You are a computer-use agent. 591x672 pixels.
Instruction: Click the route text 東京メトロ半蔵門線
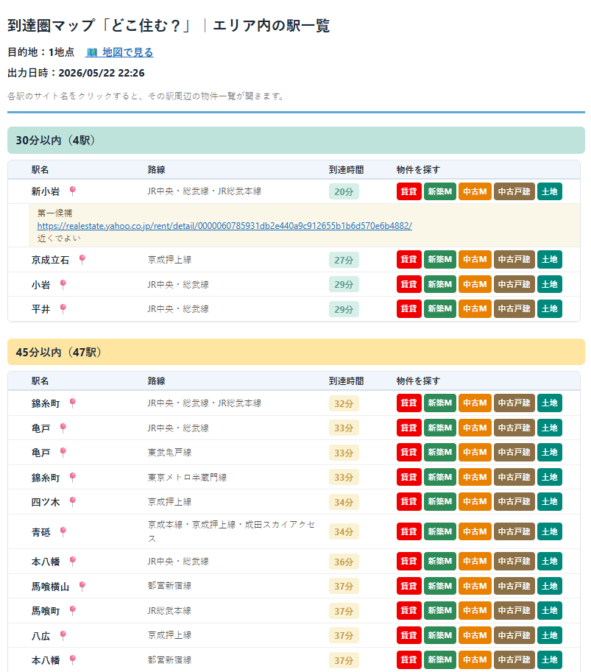(x=187, y=478)
